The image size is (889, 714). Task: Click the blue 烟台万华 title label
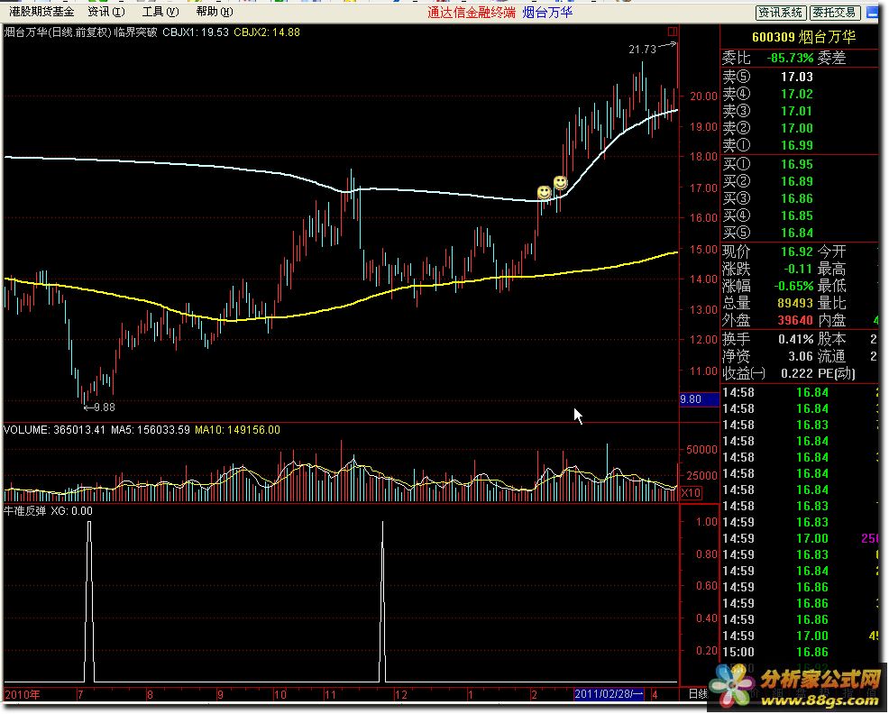pyautogui.click(x=547, y=12)
